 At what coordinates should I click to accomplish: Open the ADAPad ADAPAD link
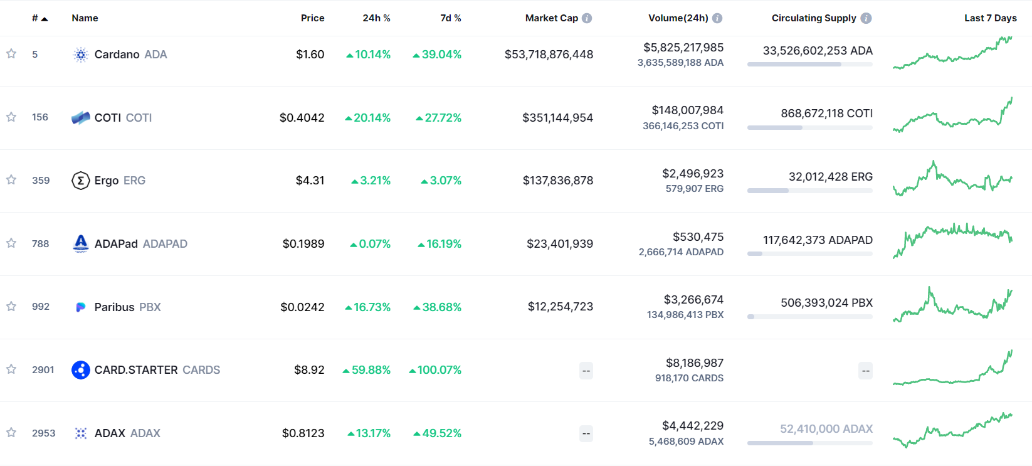pos(140,244)
